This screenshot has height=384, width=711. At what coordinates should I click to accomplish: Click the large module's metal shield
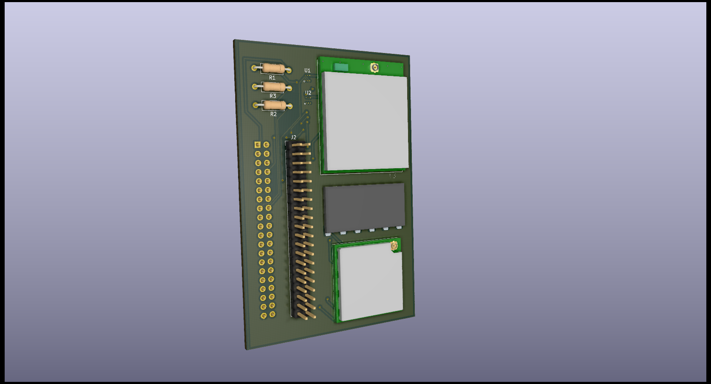pyautogui.click(x=365, y=122)
